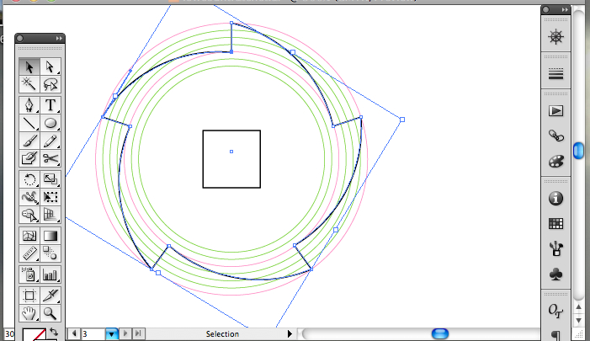Click the zoom level field showing 30
The width and height of the screenshot is (590, 341).
[9, 334]
